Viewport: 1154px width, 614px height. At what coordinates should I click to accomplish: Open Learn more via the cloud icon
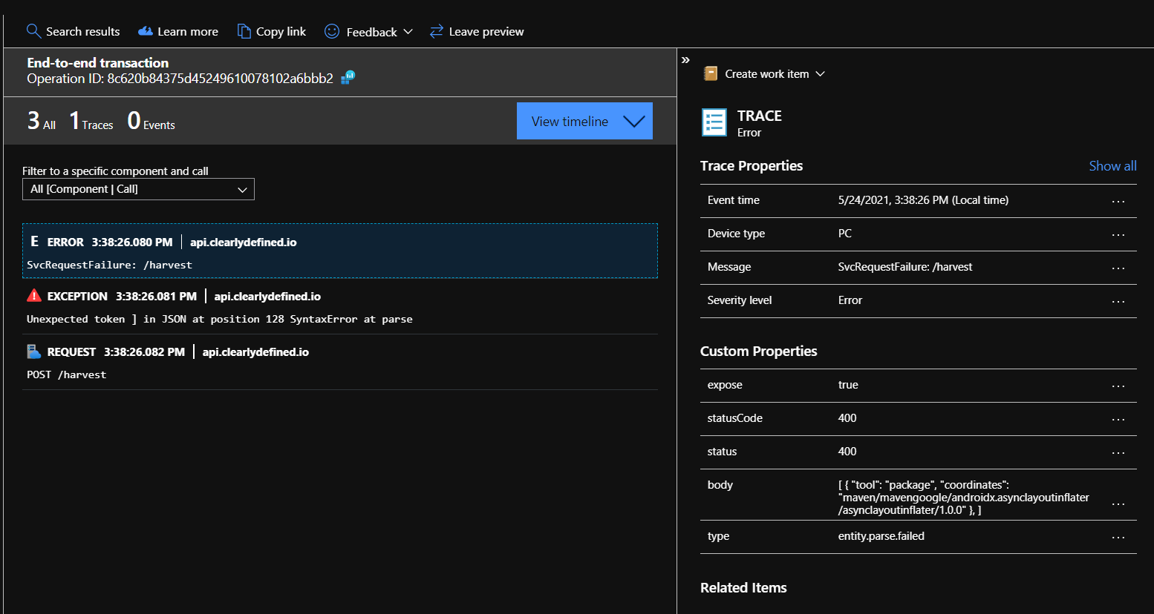pyautogui.click(x=144, y=31)
